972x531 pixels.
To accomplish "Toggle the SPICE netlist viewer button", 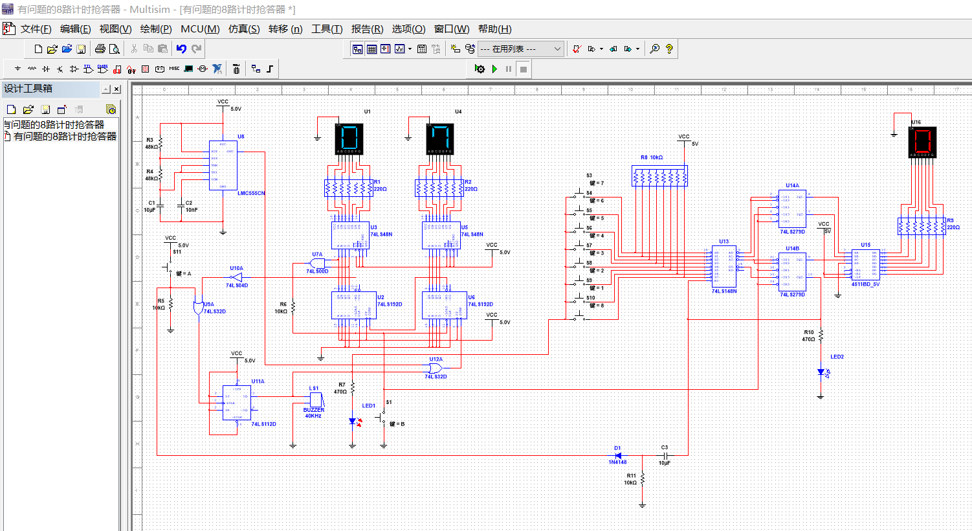I will tap(386, 49).
